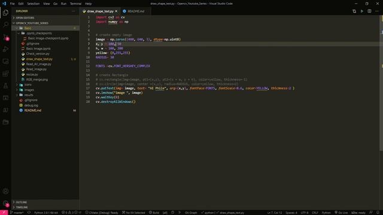The width and height of the screenshot is (383, 215).
Task: Click No Kit Selected in status bar
Action: pyautogui.click(x=133, y=213)
